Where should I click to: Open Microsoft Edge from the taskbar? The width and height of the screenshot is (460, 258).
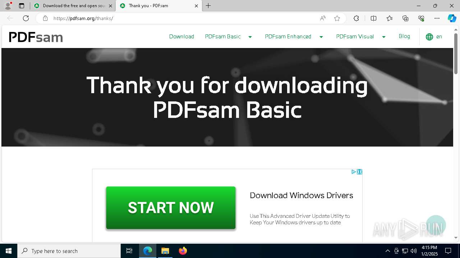coord(148,251)
